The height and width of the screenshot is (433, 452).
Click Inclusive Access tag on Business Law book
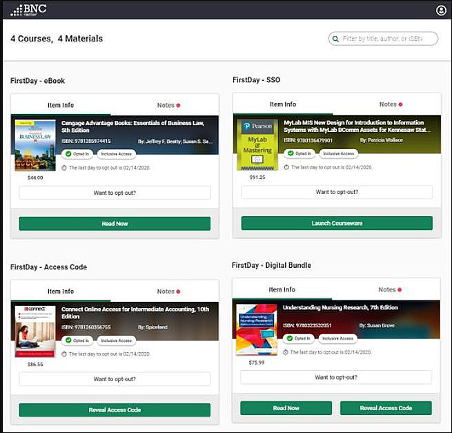[117, 154]
